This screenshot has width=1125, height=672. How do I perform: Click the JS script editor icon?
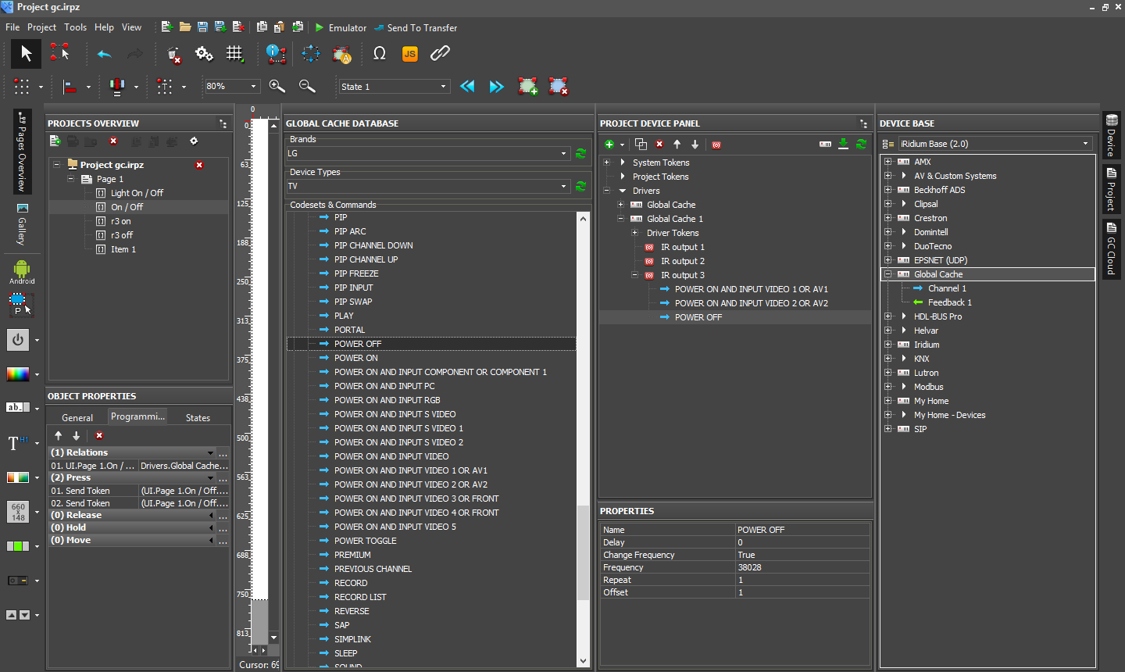click(409, 54)
